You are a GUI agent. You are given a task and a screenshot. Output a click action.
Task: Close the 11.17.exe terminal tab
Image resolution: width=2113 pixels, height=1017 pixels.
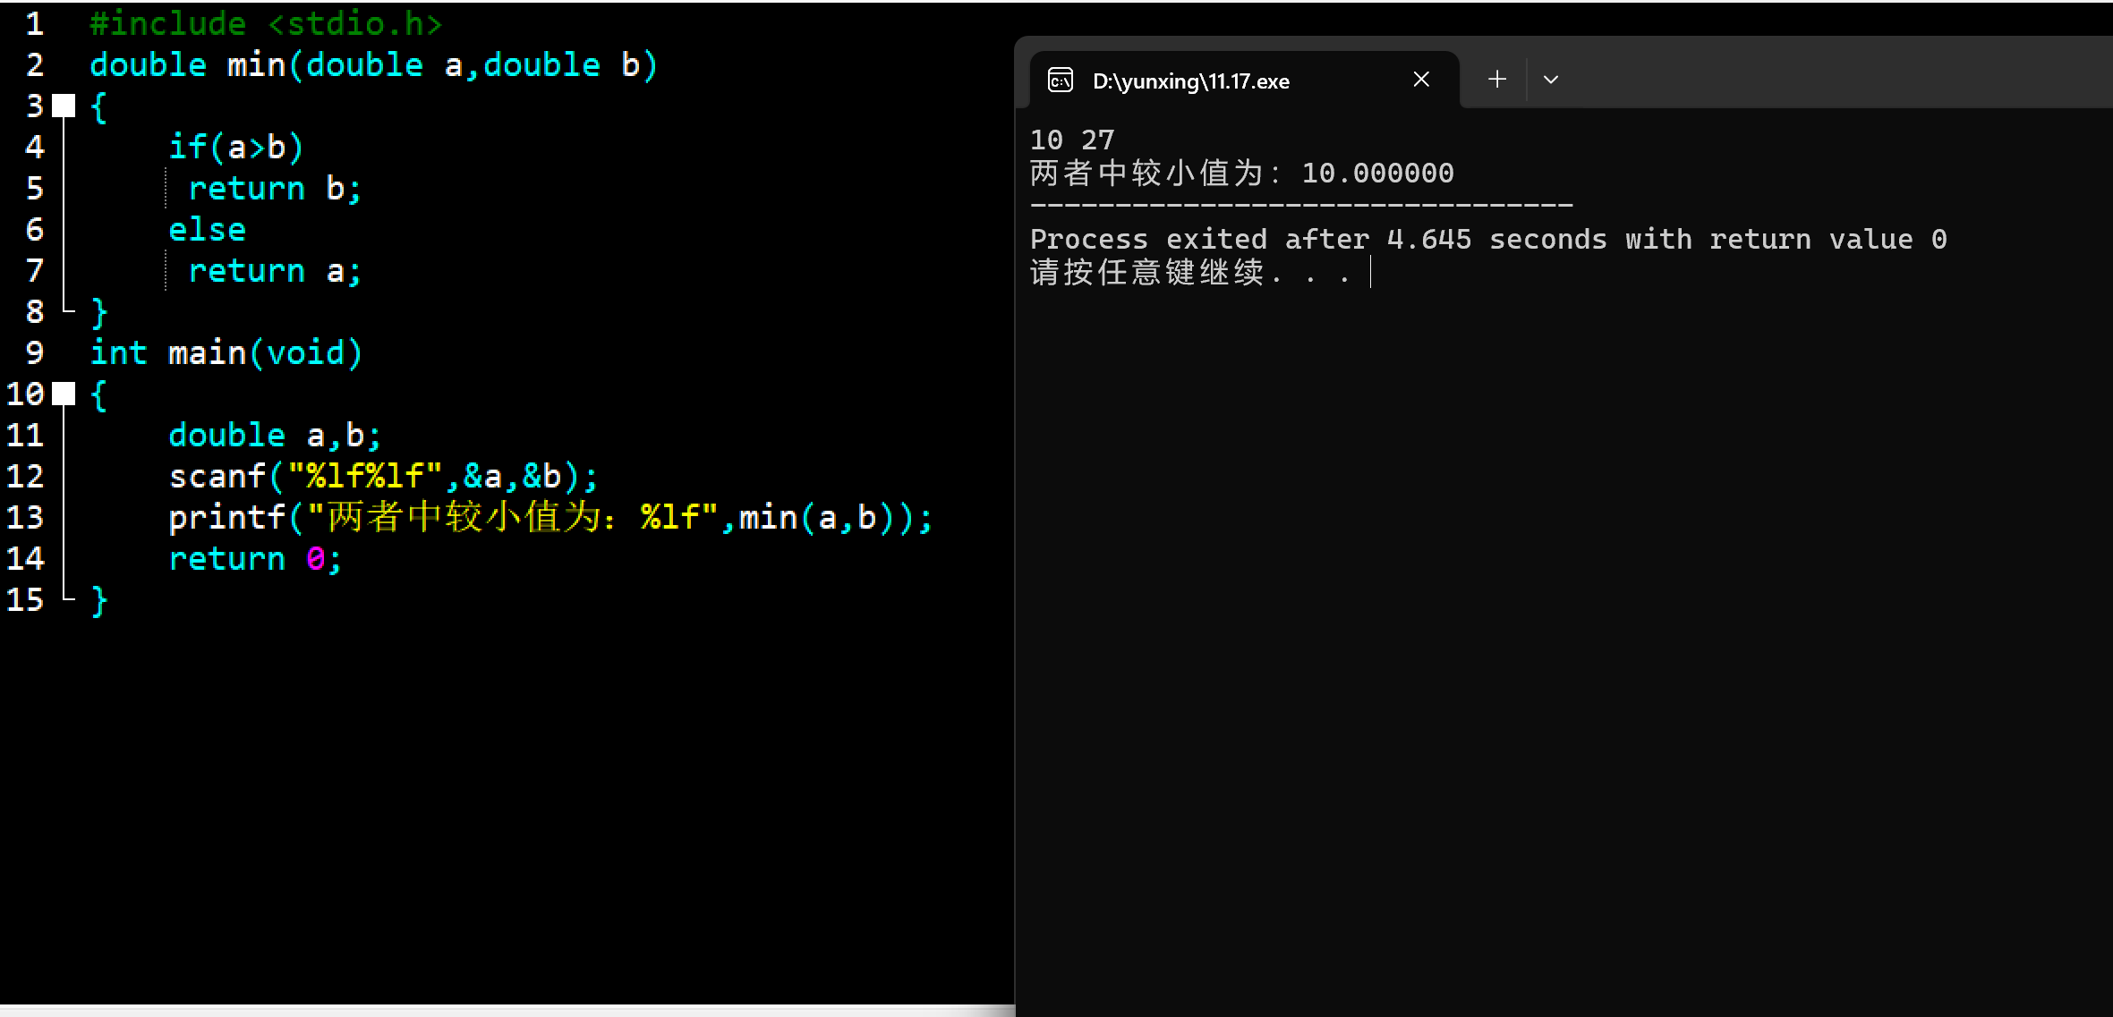tap(1421, 80)
